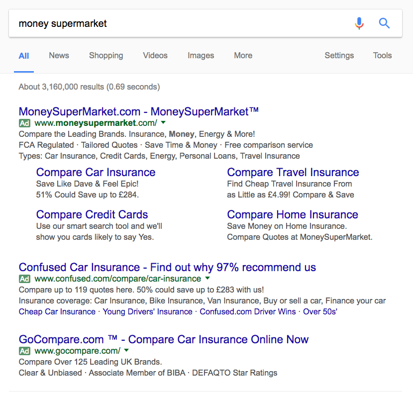This screenshot has width=413, height=396.
Task: Open the Compare Travel Insurance sitelink
Action: click(293, 172)
